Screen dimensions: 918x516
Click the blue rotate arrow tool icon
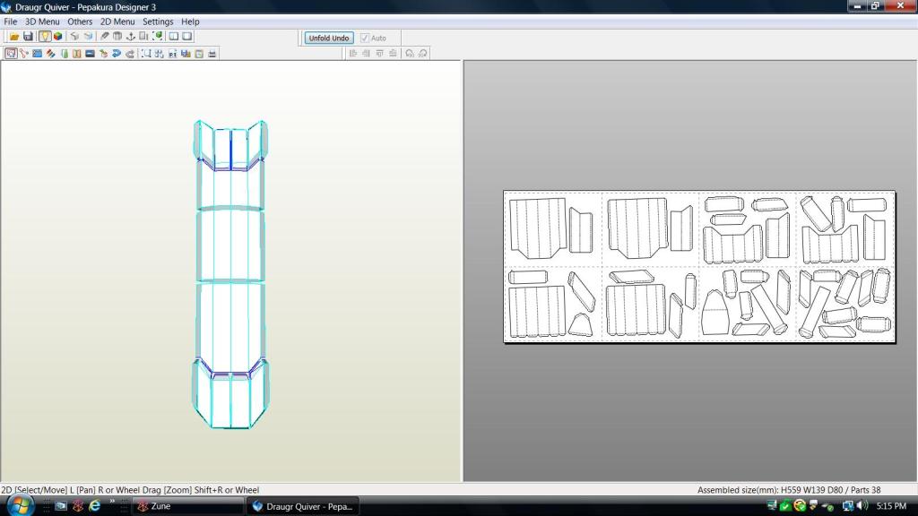[117, 53]
